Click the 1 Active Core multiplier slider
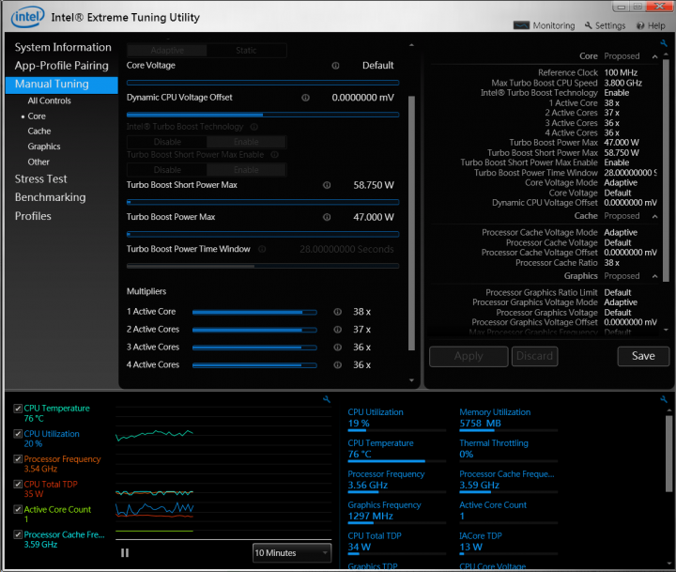The image size is (676, 572). coord(254,312)
